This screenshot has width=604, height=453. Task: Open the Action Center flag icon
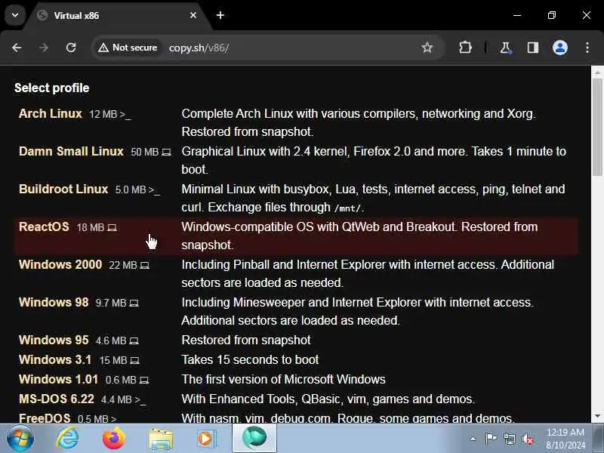491,439
